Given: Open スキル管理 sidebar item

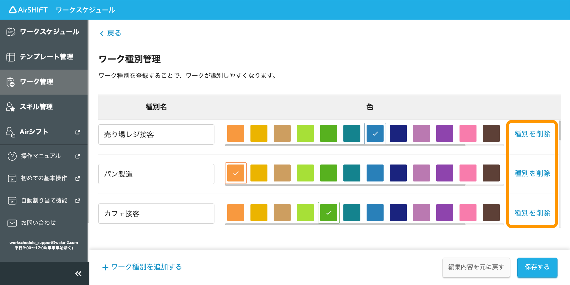Looking at the screenshot, I should (44, 107).
